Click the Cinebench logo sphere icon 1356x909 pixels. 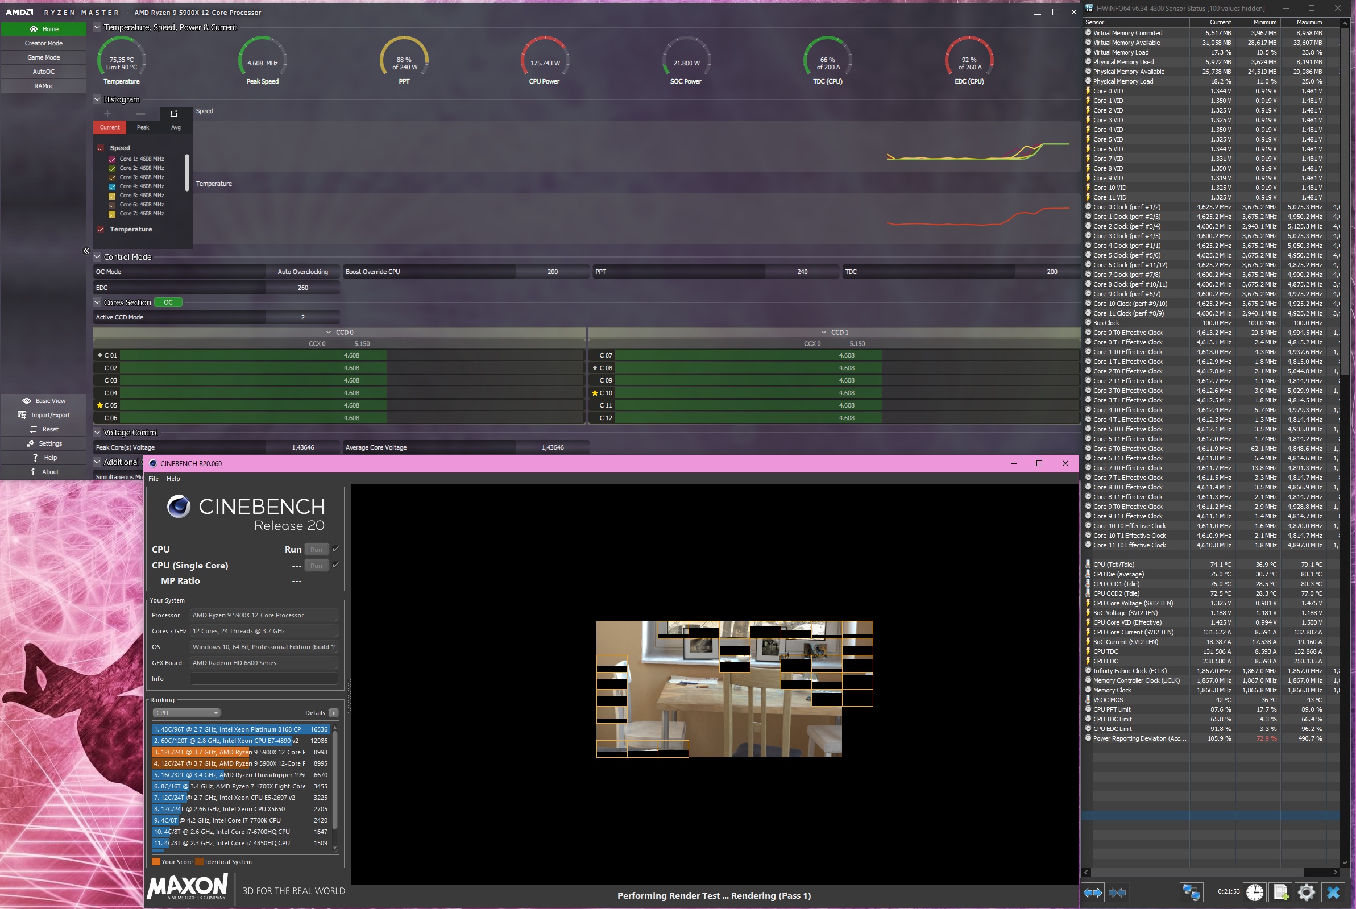coord(179,507)
